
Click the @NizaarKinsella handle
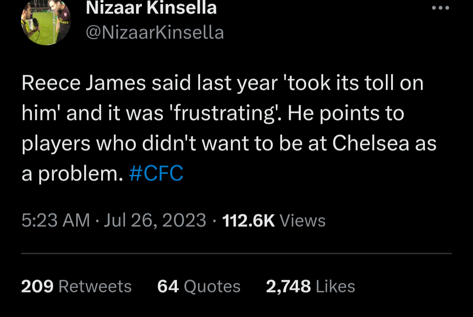[x=155, y=32]
